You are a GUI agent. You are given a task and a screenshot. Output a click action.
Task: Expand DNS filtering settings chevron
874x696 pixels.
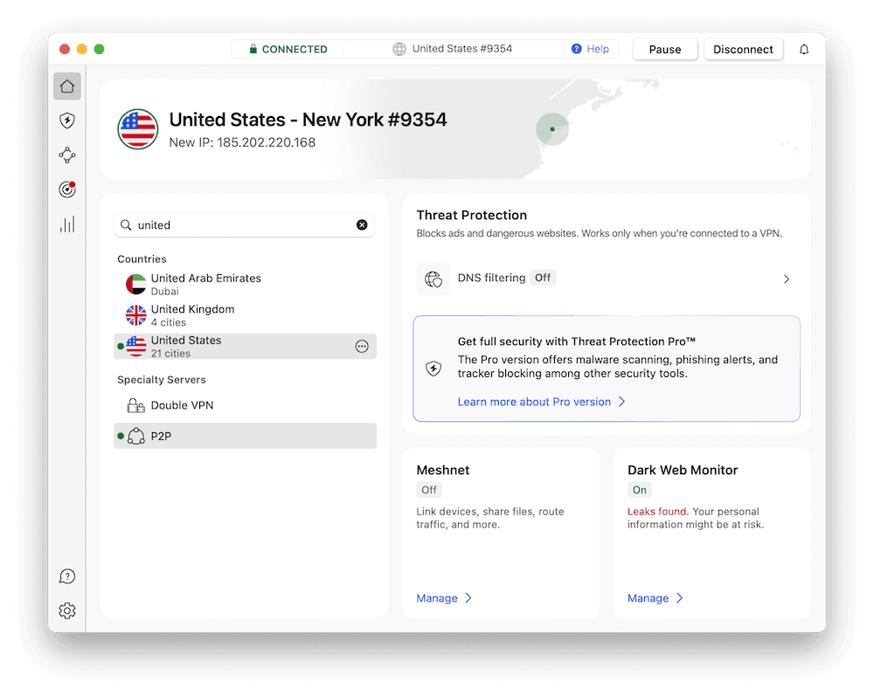pyautogui.click(x=786, y=279)
